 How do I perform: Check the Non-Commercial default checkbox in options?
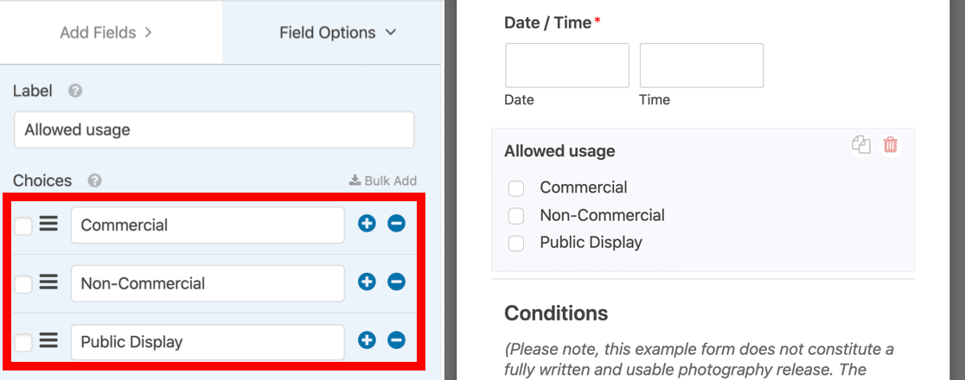pos(23,283)
